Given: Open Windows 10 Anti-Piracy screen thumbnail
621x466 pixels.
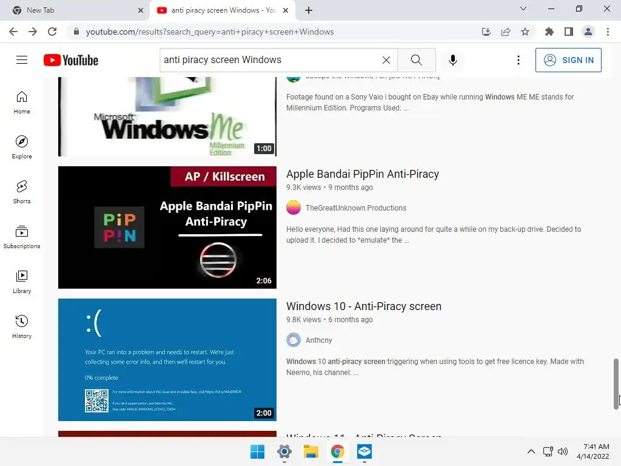Looking at the screenshot, I should coord(167,360).
